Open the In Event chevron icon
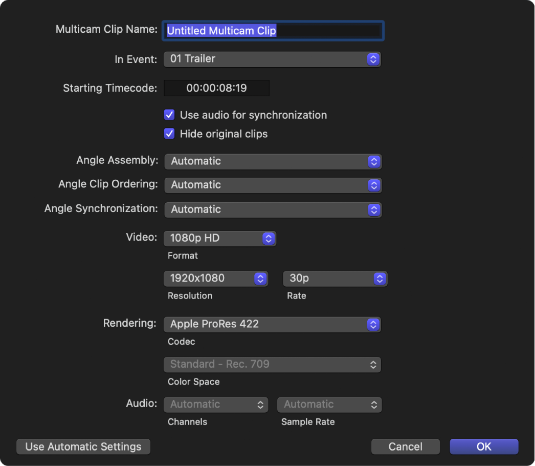535x466 pixels. pos(374,59)
